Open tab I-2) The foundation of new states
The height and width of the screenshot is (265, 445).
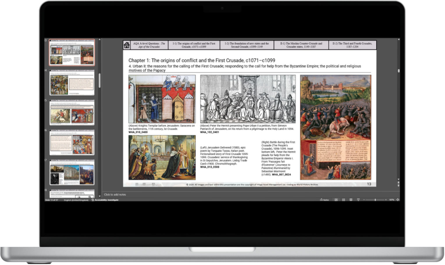[247, 45]
